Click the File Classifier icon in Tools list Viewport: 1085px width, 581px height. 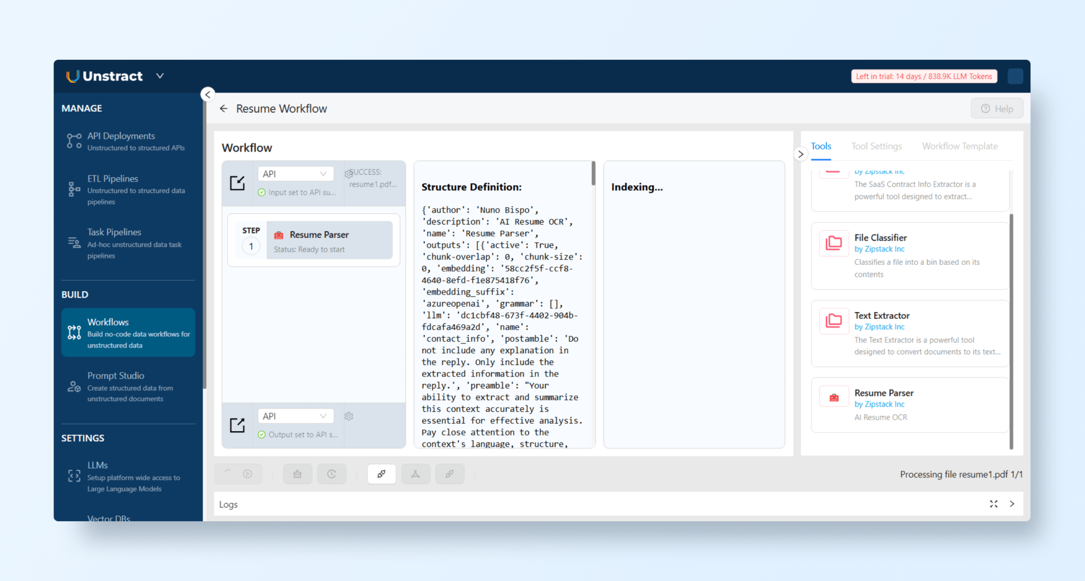pyautogui.click(x=833, y=243)
